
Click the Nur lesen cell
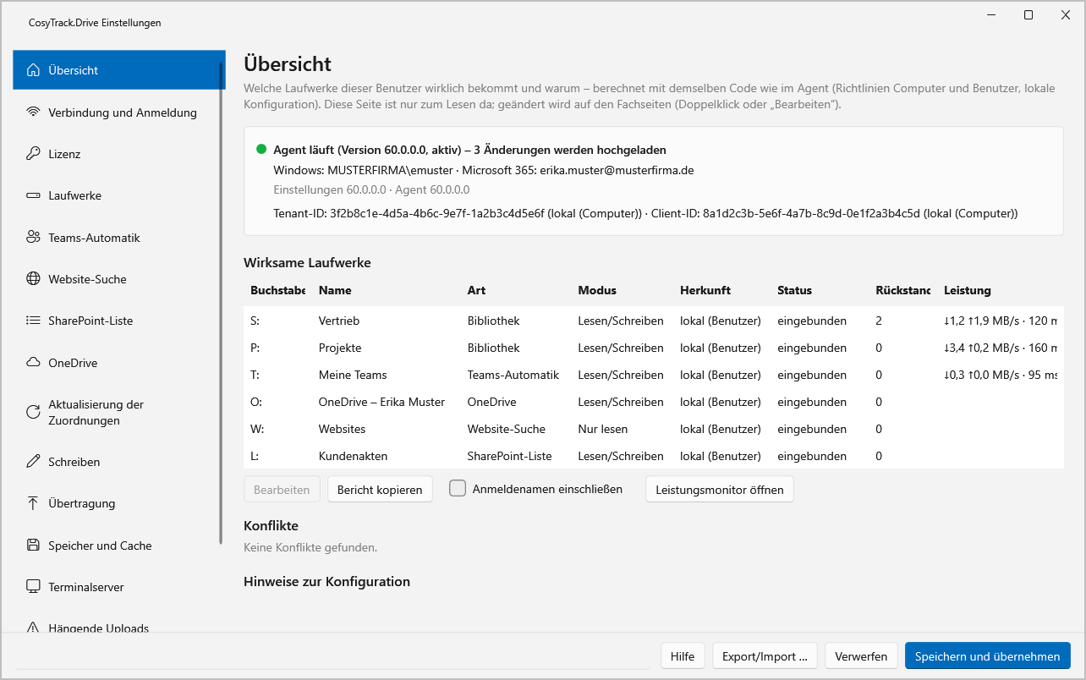pyautogui.click(x=603, y=429)
